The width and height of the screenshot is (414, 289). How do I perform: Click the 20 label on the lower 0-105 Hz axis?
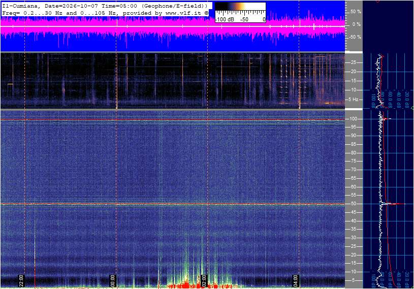[x=353, y=255]
